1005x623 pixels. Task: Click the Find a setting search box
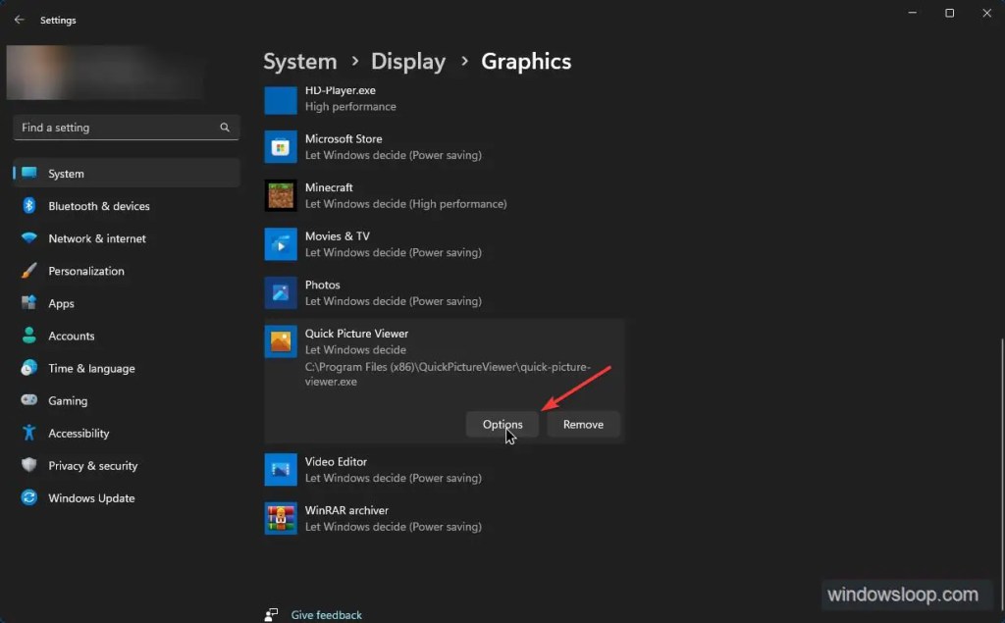pos(127,128)
